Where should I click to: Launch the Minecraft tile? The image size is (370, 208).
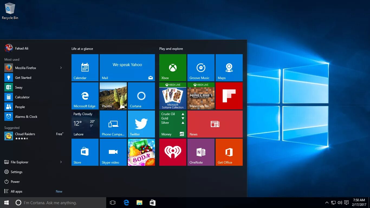pyautogui.click(x=201, y=96)
